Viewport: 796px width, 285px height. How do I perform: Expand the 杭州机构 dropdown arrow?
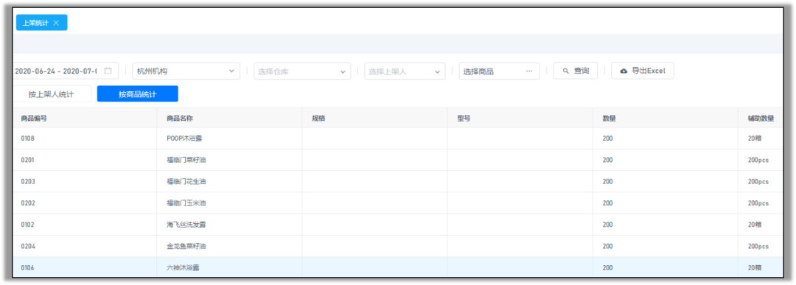pyautogui.click(x=231, y=71)
